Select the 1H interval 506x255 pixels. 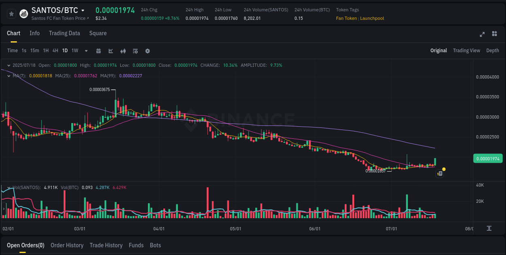pyautogui.click(x=46, y=51)
